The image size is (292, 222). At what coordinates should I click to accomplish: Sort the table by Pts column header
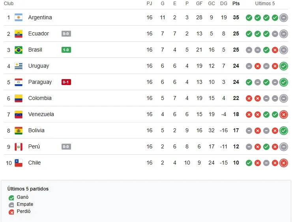[x=236, y=4]
